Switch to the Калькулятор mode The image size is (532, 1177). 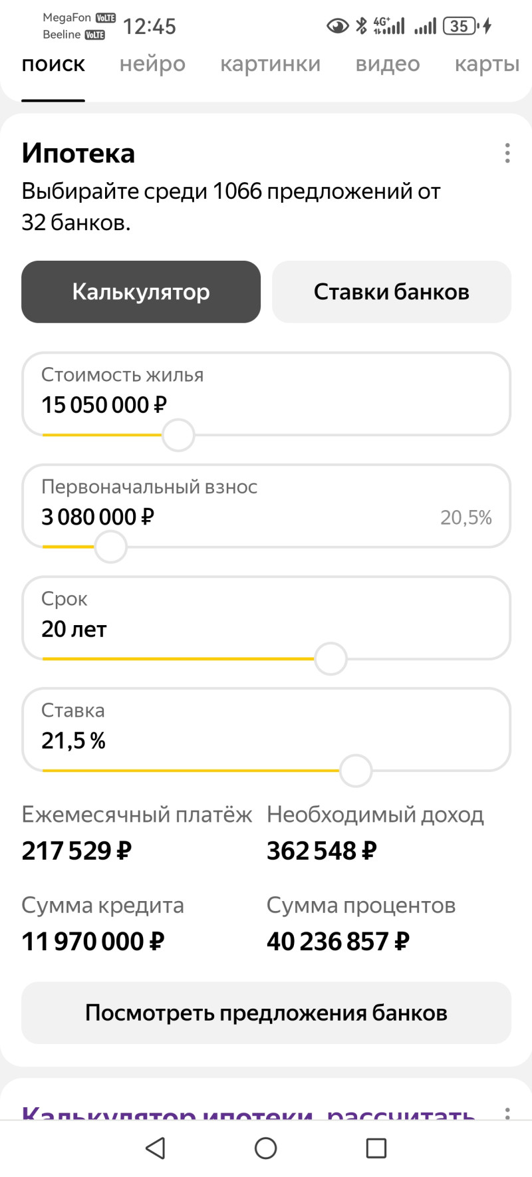pos(141,292)
